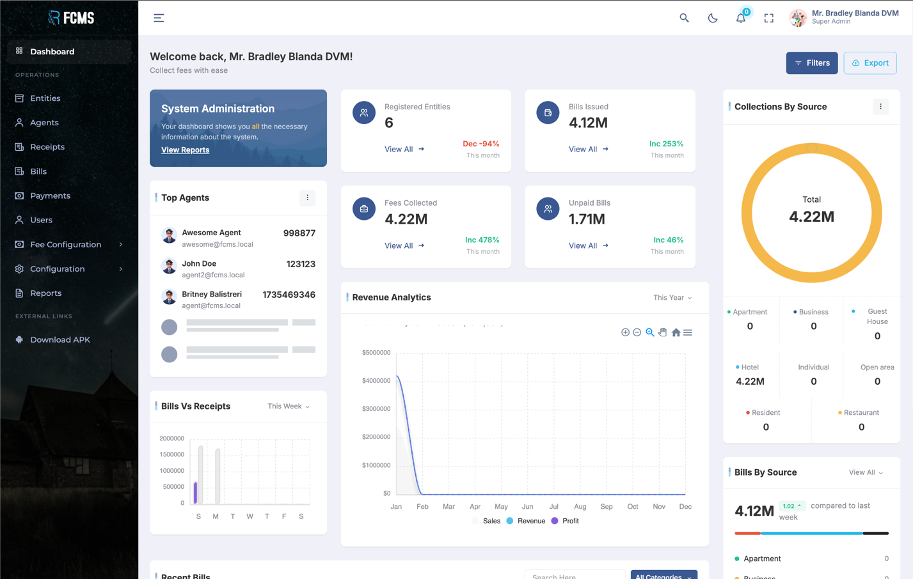This screenshot has width=913, height=579.
Task: Open notifications bell showing zero alerts
Action: coord(740,19)
